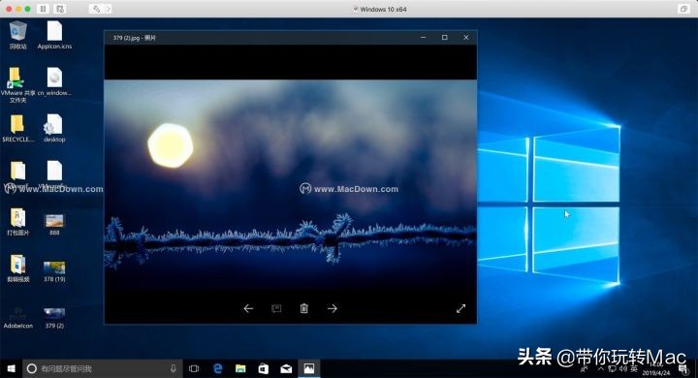Select the Recycle Bin desktop icon
This screenshot has width=698, height=378.
(17, 35)
